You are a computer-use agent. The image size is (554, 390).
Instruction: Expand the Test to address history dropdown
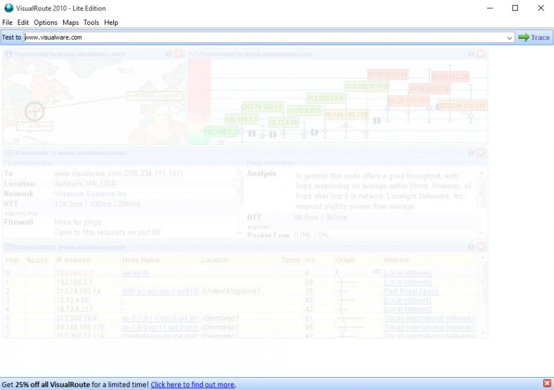509,38
